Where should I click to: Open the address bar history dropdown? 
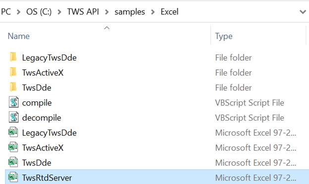coord(303,12)
